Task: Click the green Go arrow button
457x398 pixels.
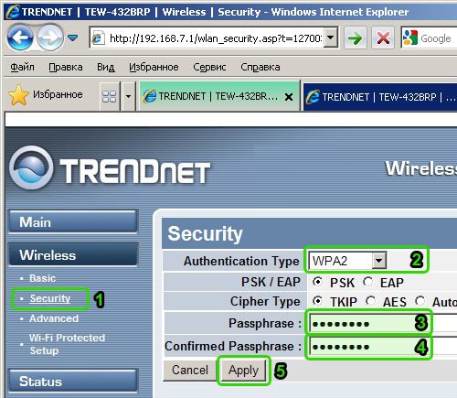Action: pos(356,38)
